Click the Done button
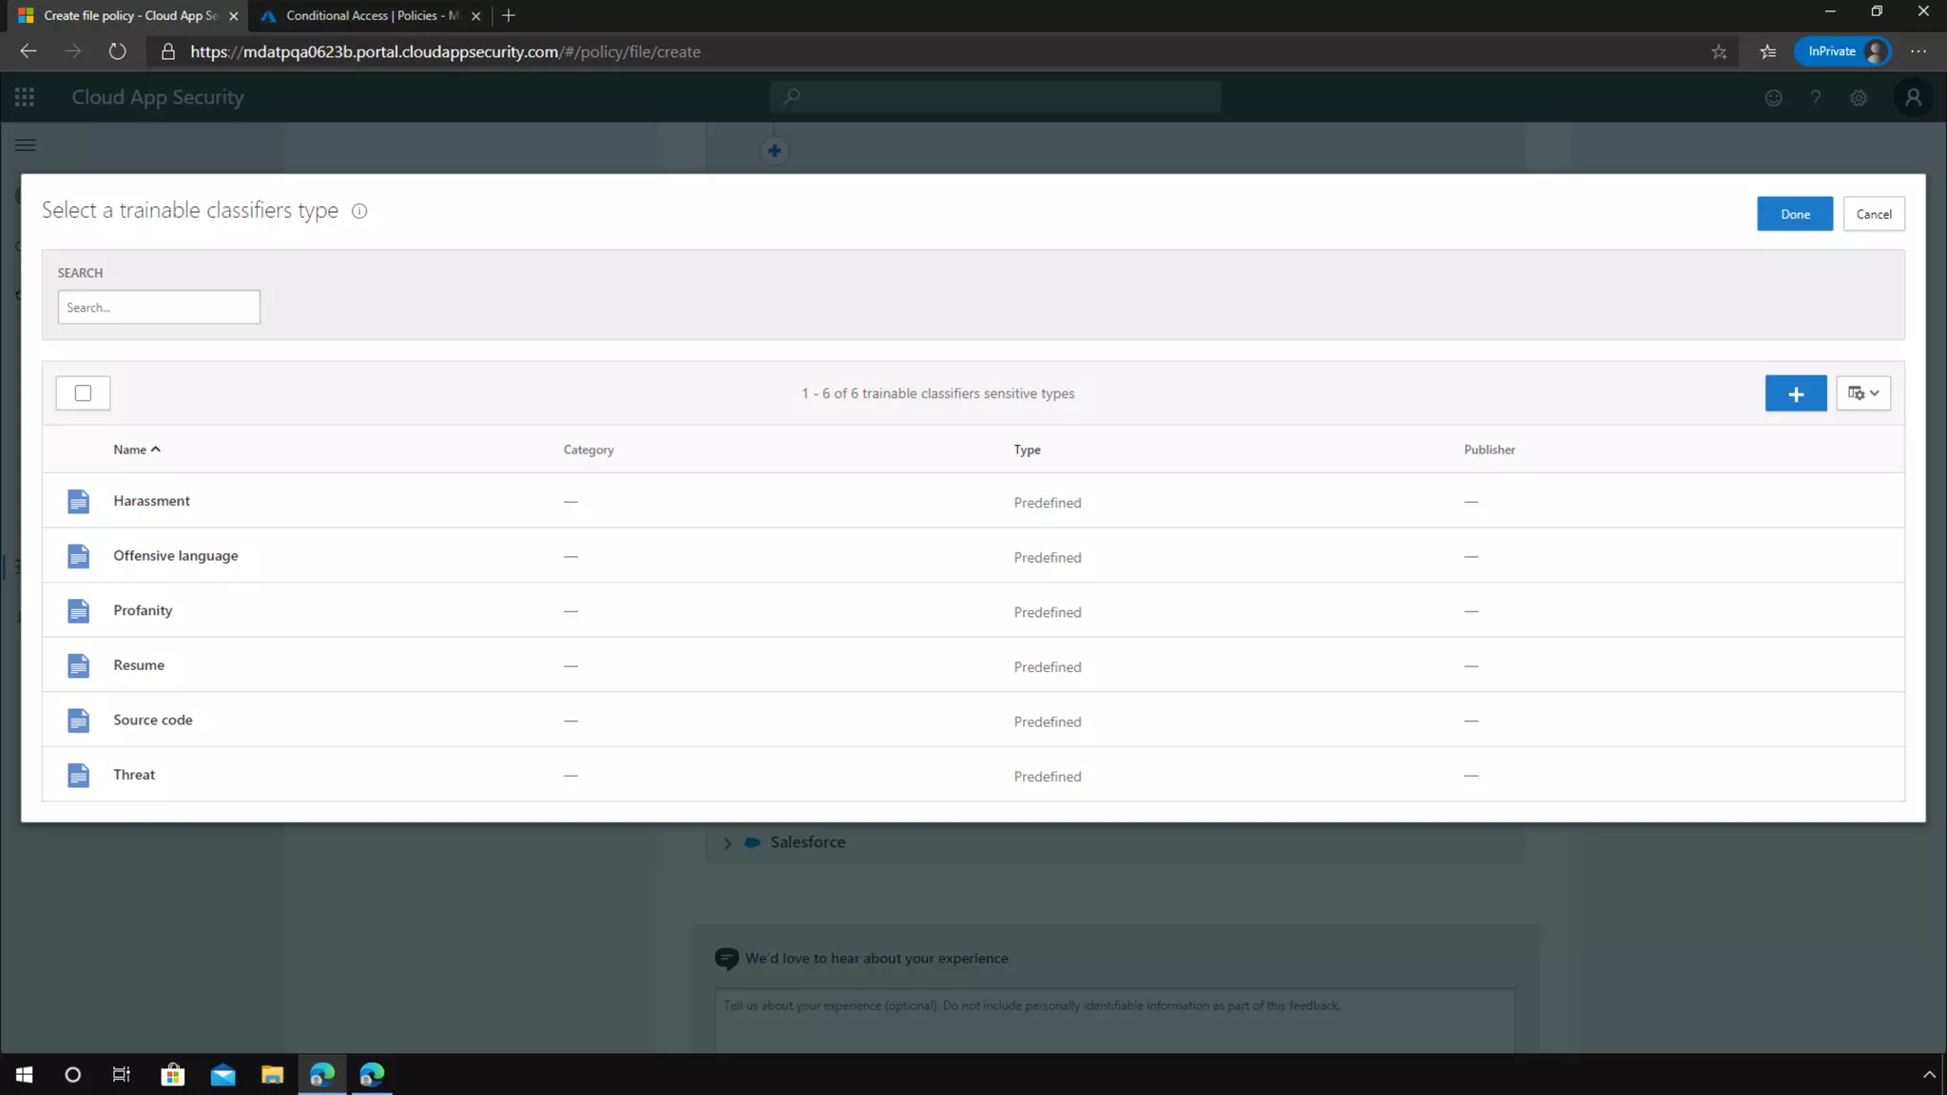This screenshot has height=1095, width=1947. (1794, 214)
